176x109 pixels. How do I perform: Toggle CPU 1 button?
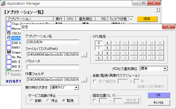[x=99, y=48]
